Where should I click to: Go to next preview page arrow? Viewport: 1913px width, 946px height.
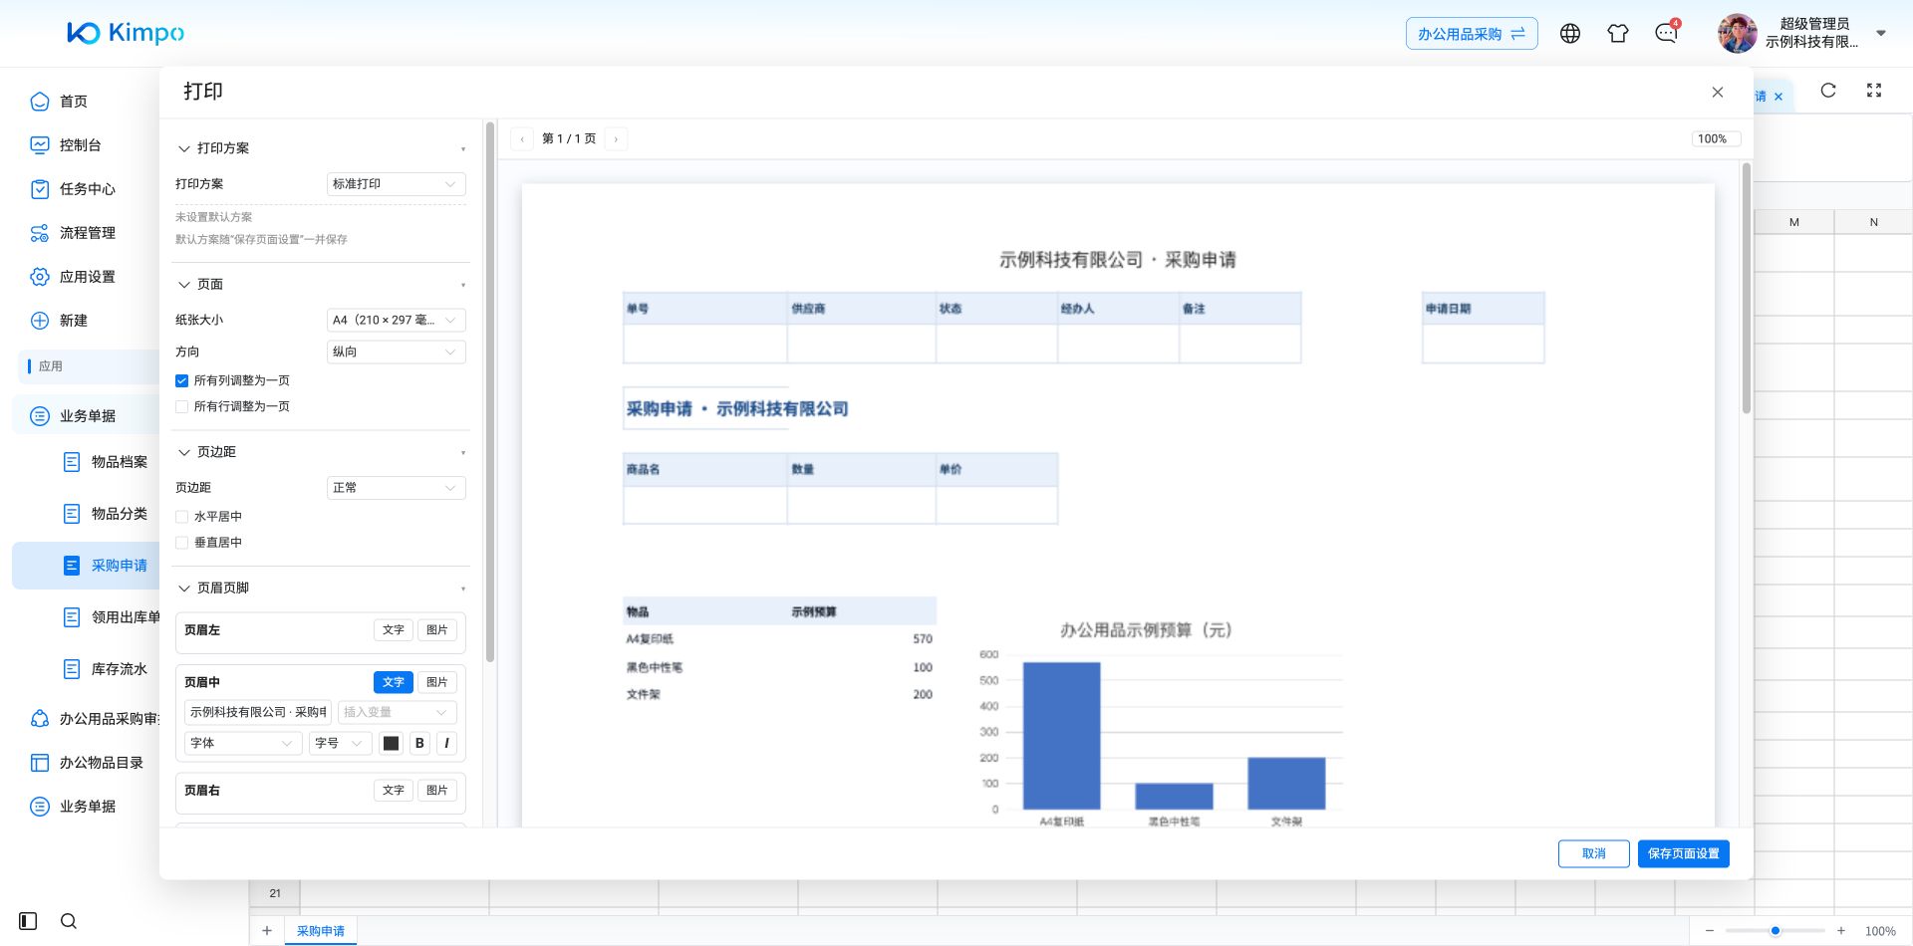[616, 139]
